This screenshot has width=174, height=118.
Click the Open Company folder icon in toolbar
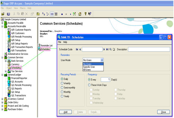coord(3,14)
